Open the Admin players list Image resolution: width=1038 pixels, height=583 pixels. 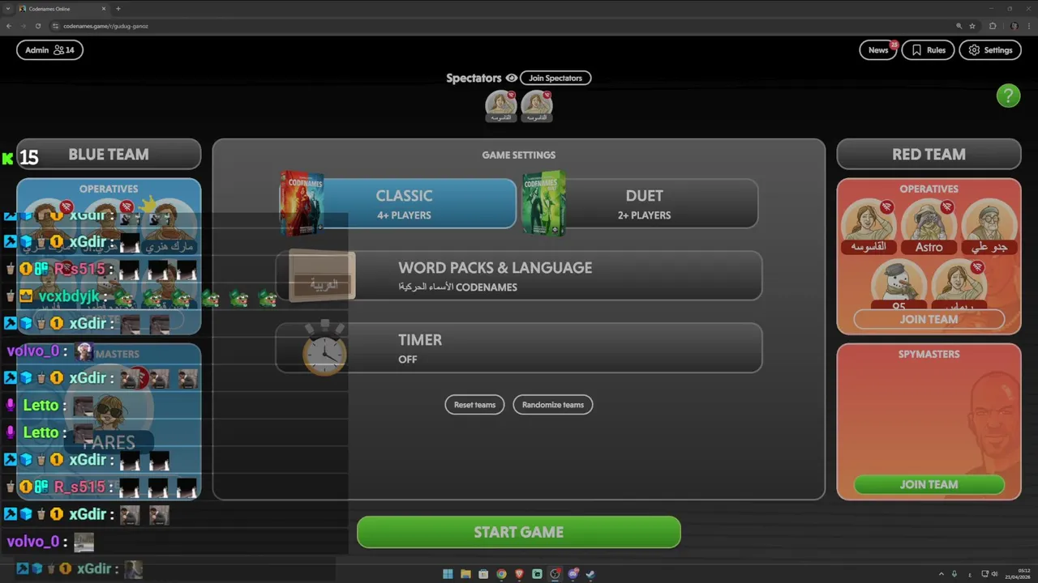point(49,50)
